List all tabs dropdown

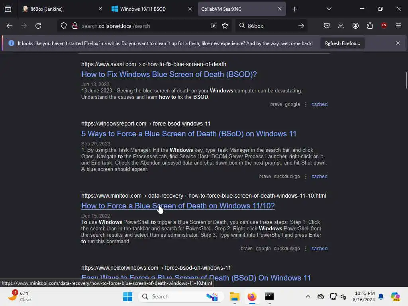click(329, 9)
